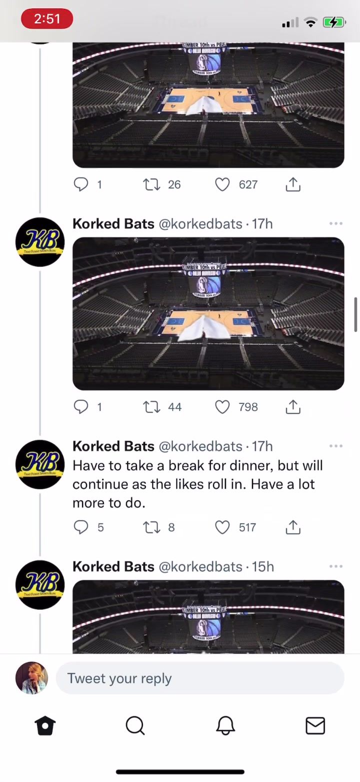Like the tweet with 798 likes
360x782 pixels.
pyautogui.click(x=222, y=407)
